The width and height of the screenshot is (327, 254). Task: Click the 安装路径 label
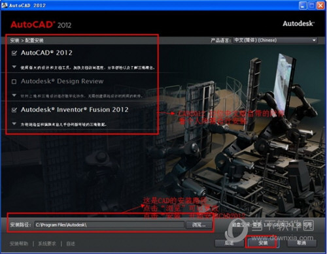[x=20, y=225]
